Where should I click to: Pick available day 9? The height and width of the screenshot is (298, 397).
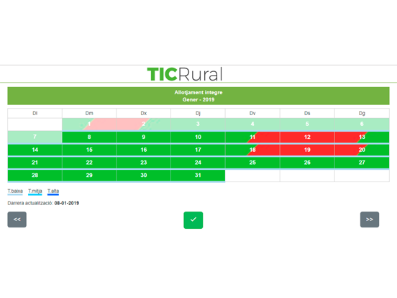pos(144,137)
